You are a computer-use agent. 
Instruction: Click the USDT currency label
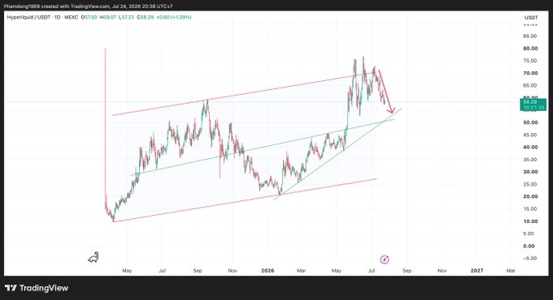[531, 18]
